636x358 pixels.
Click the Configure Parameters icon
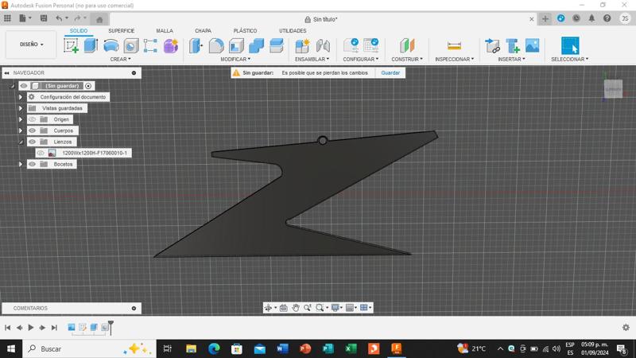pyautogui.click(x=351, y=46)
